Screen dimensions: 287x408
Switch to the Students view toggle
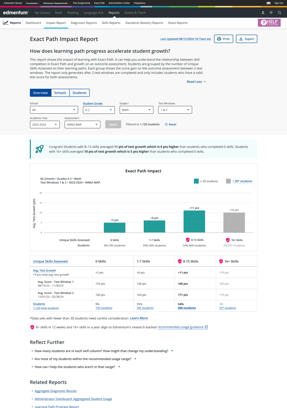tap(79, 93)
